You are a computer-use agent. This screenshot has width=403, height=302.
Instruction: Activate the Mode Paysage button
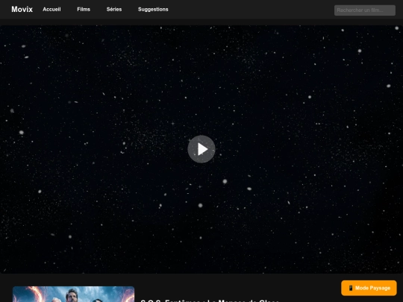pos(369,288)
